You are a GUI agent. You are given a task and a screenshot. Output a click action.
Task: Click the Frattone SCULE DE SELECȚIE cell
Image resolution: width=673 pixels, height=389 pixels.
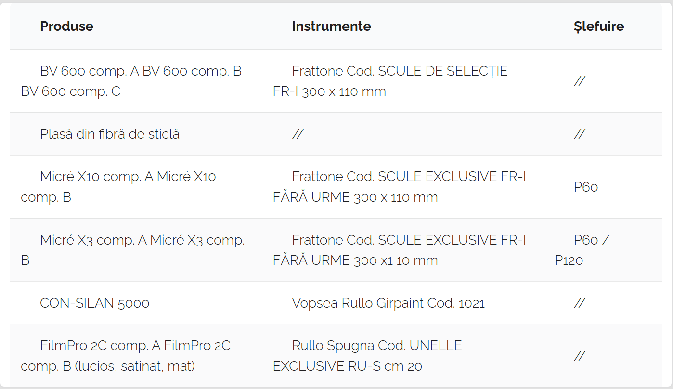[x=390, y=81]
